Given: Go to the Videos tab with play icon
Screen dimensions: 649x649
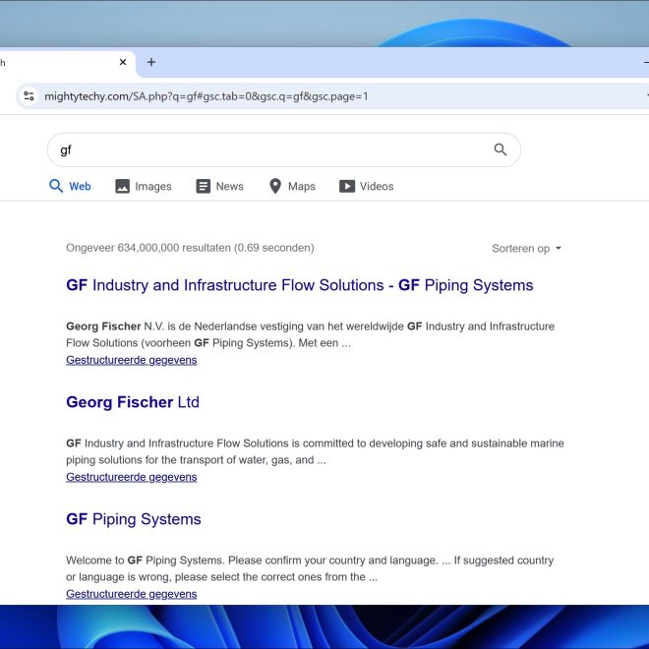Looking at the screenshot, I should [366, 186].
